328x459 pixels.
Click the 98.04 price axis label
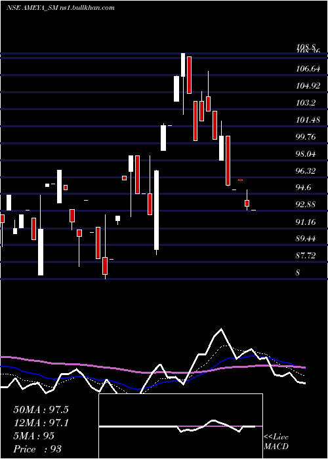click(306, 153)
